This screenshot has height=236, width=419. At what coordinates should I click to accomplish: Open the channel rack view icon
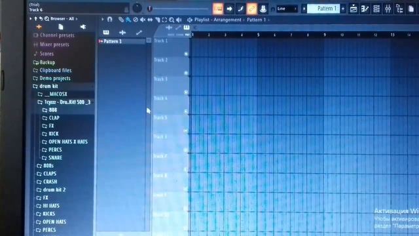(x=376, y=9)
